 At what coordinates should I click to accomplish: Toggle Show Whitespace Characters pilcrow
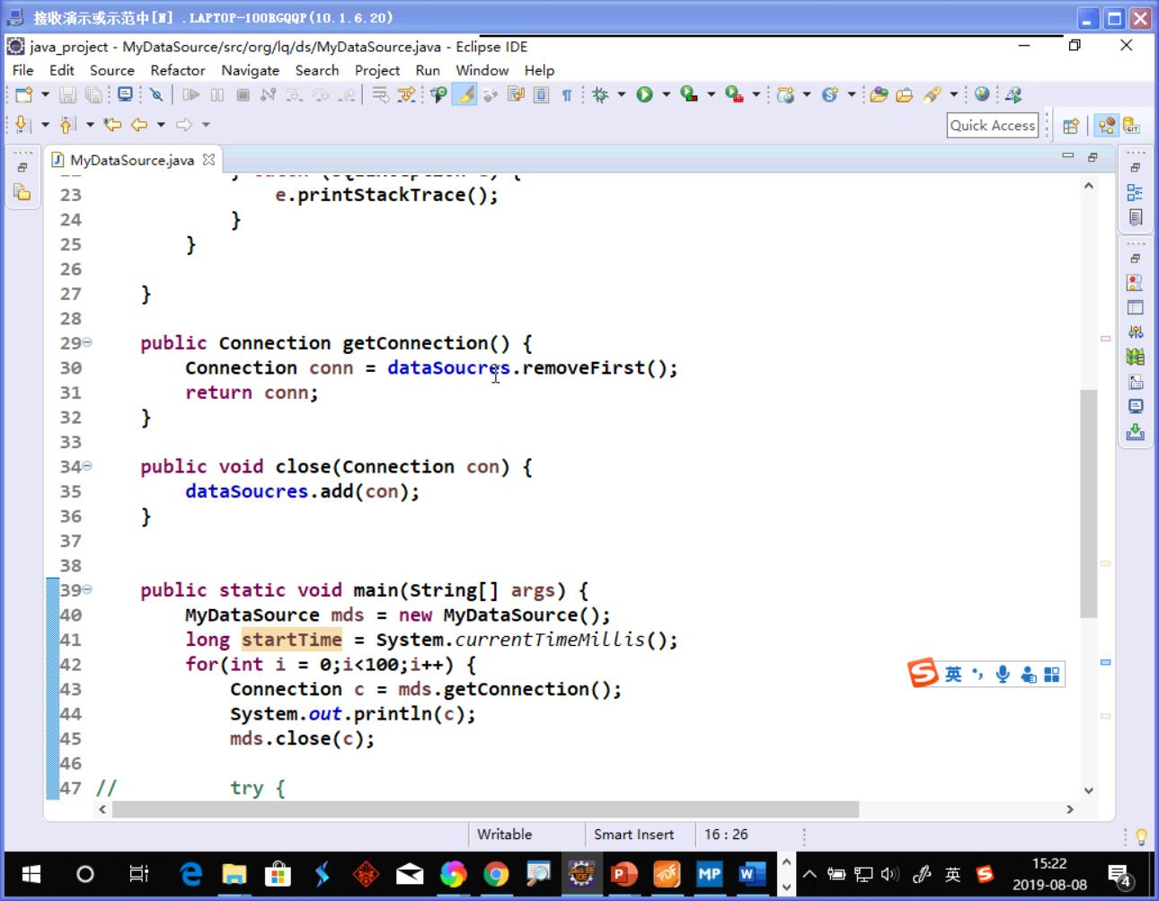pos(567,95)
